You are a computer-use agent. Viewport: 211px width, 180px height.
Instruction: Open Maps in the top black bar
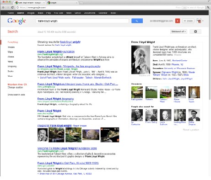(x=40, y=13)
